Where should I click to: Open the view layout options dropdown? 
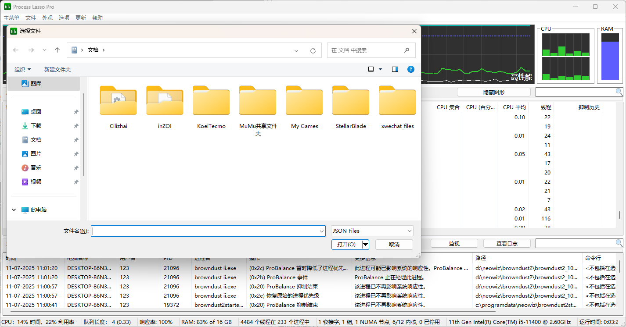click(x=380, y=69)
